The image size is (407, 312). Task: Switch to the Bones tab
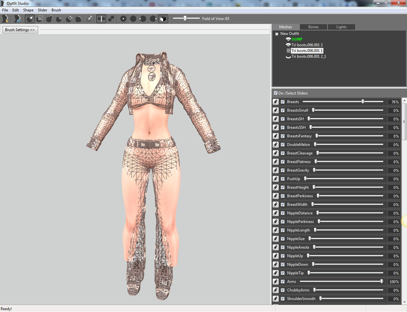click(x=314, y=27)
